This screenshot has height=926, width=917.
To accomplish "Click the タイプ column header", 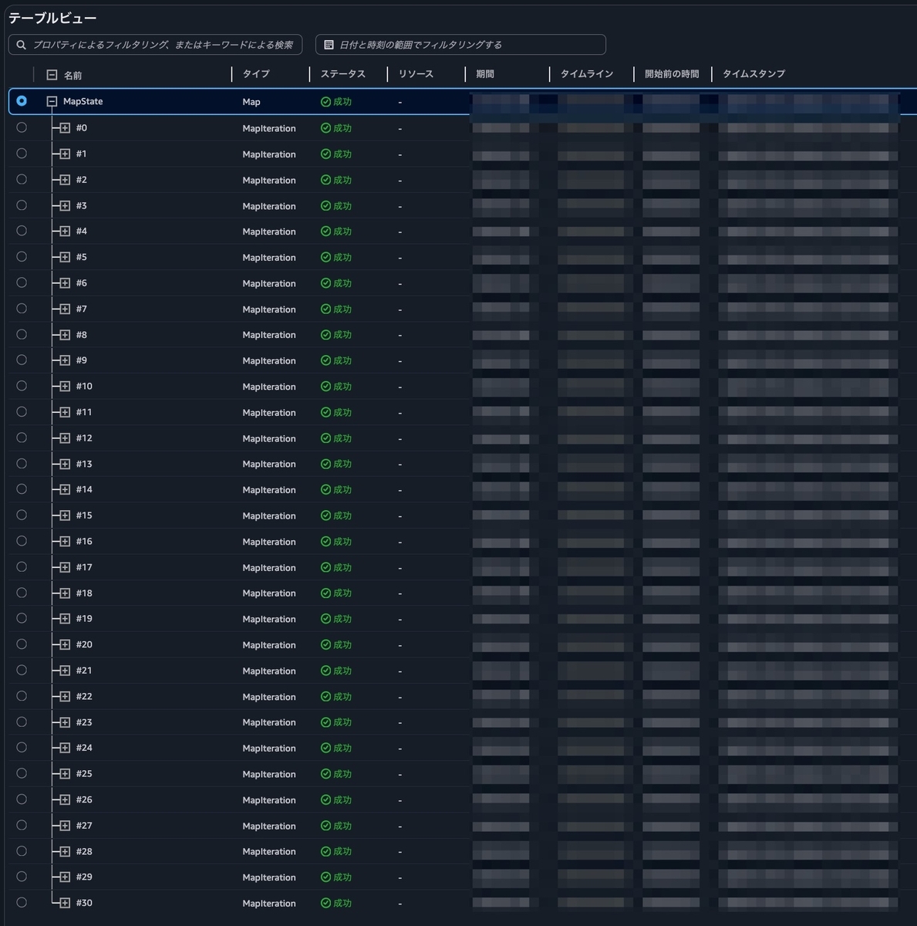I will (x=256, y=74).
